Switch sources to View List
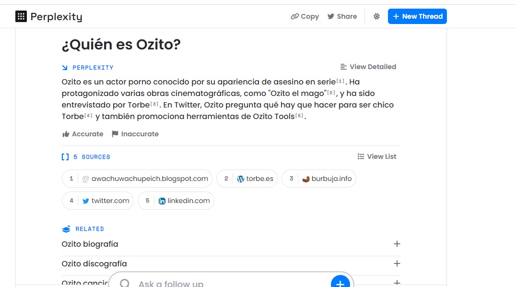 point(377,156)
